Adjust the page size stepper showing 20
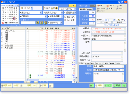The width and height of the screenshot is (130, 94). [x=76, y=82]
